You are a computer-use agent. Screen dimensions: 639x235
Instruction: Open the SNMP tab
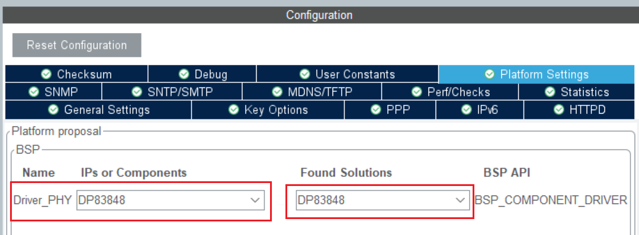[53, 92]
